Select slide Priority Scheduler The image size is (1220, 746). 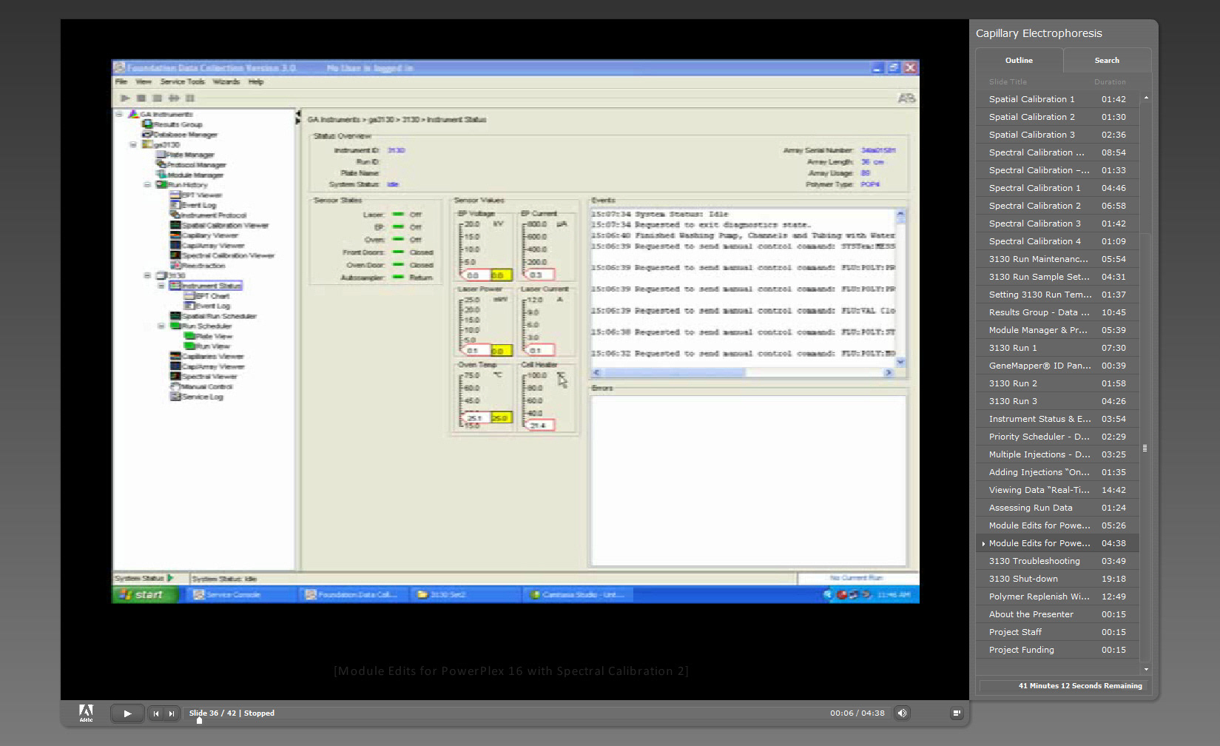[x=1058, y=437]
